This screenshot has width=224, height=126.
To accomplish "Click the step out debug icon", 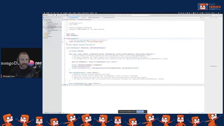I will 74,85.
